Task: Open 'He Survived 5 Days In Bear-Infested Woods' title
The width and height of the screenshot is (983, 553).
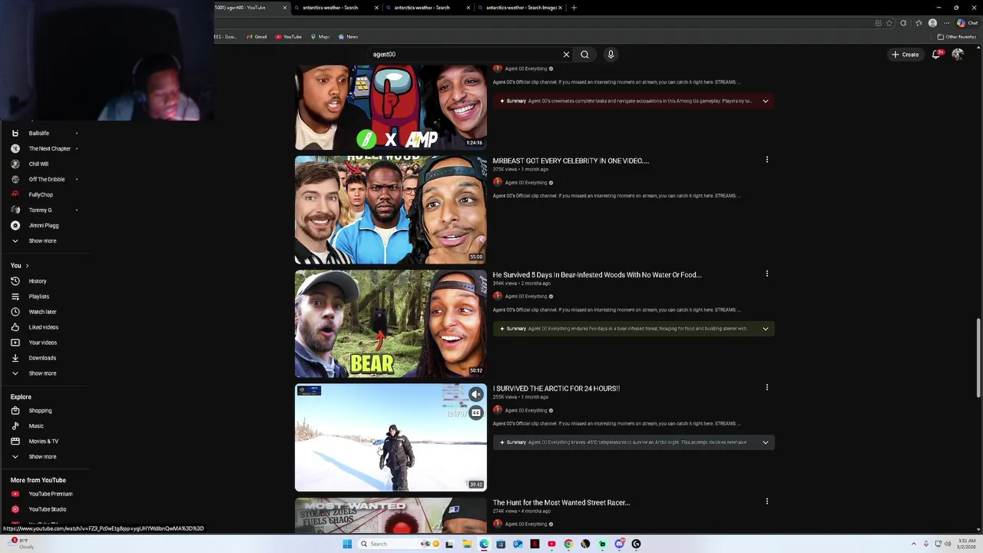Action: tap(597, 274)
